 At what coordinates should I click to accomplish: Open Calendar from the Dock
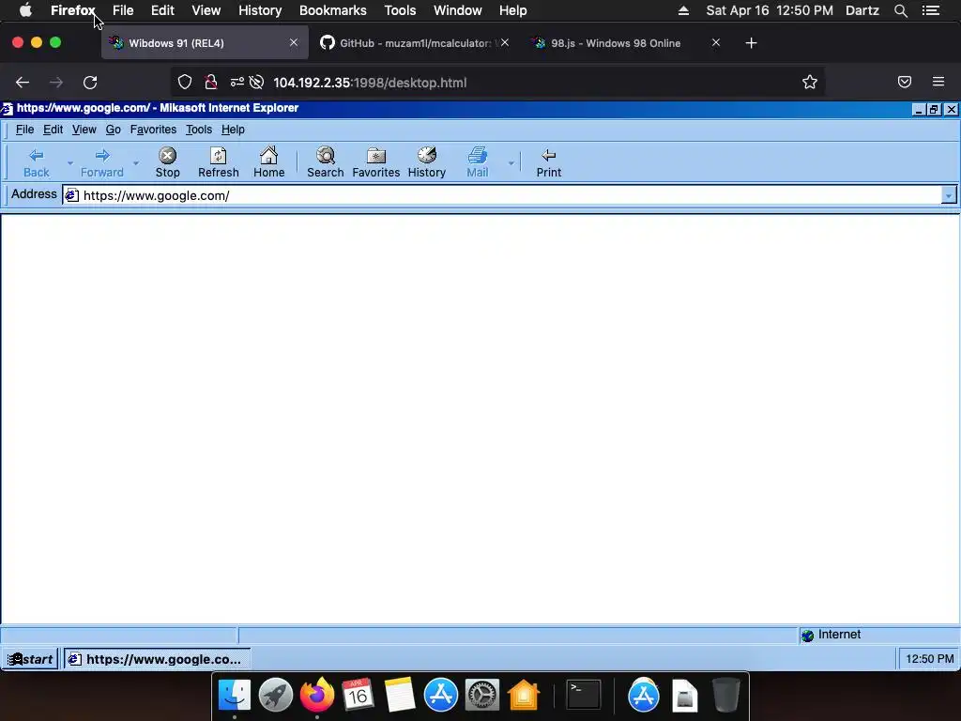358,696
